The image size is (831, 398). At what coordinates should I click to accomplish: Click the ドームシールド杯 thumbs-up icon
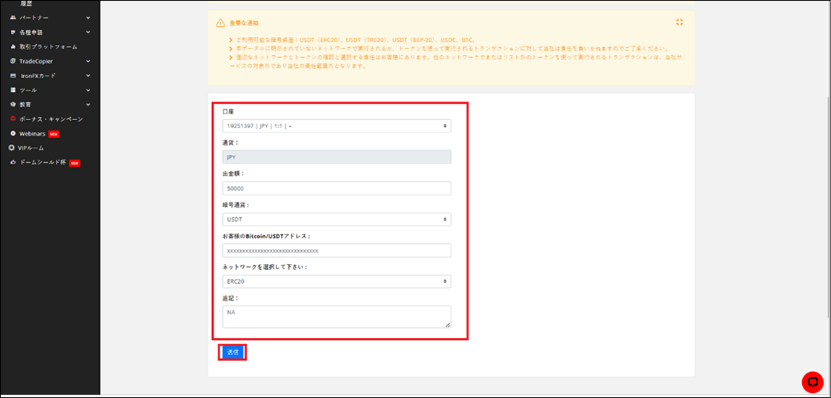click(13, 163)
